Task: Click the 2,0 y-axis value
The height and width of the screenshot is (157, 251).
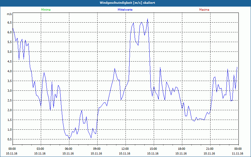Action: tap(10, 110)
